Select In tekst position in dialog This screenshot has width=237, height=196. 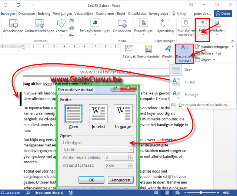(x=98, y=116)
